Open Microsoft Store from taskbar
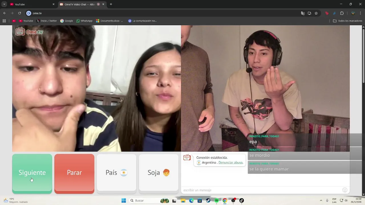The width and height of the screenshot is (365, 205). 200,200
